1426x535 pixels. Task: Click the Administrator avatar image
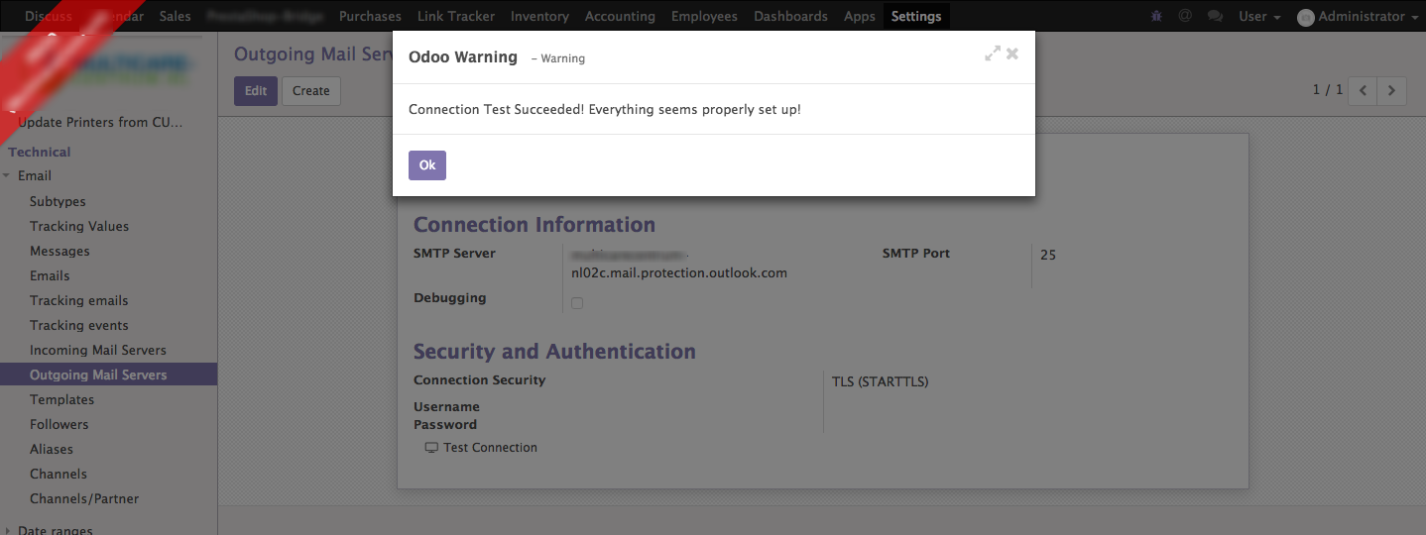pyautogui.click(x=1305, y=17)
